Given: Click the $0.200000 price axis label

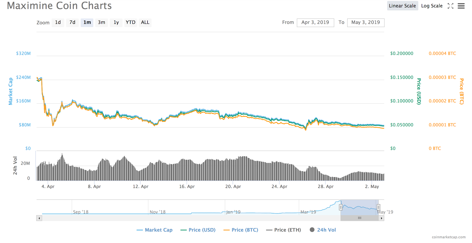Looking at the screenshot, I should tap(402, 54).
